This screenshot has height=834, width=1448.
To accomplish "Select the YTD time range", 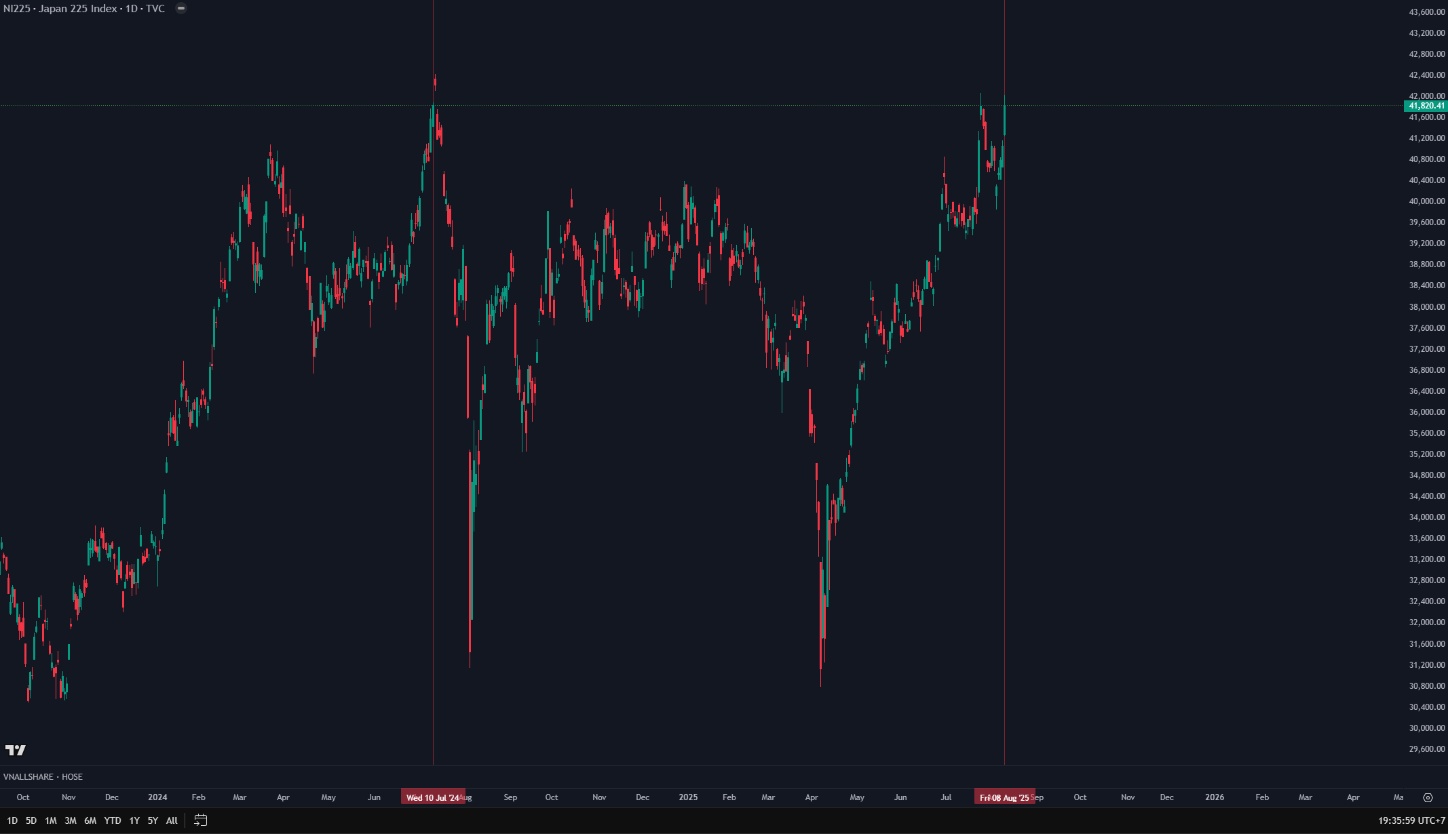I will pos(113,820).
